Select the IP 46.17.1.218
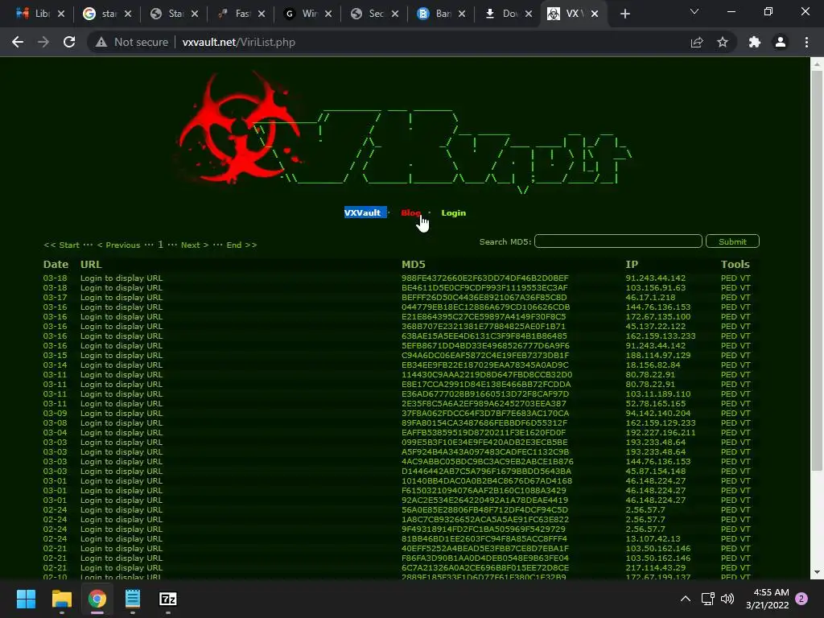Image resolution: width=824 pixels, height=618 pixels. point(650,298)
